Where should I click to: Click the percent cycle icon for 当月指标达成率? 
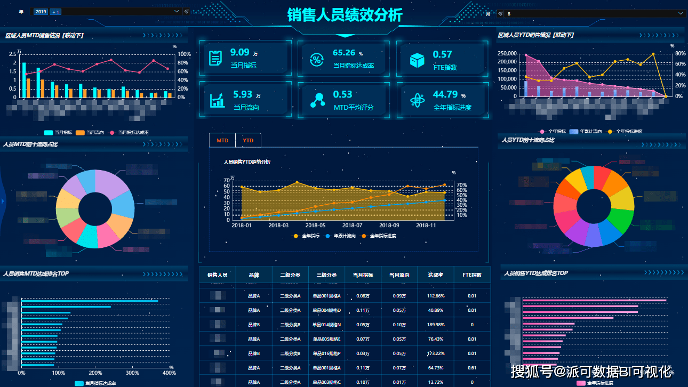pyautogui.click(x=316, y=60)
